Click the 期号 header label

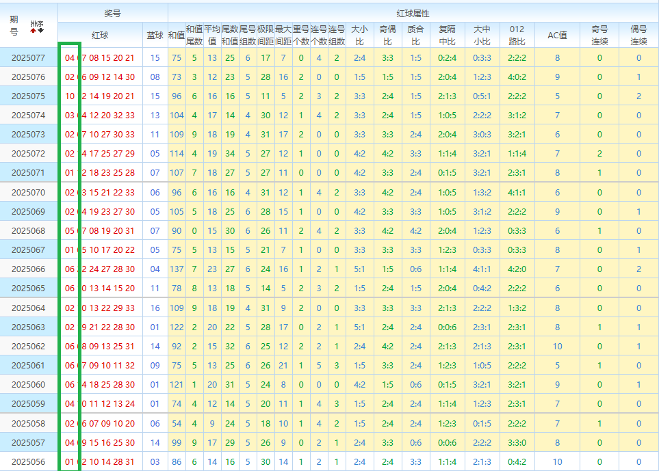click(14, 25)
